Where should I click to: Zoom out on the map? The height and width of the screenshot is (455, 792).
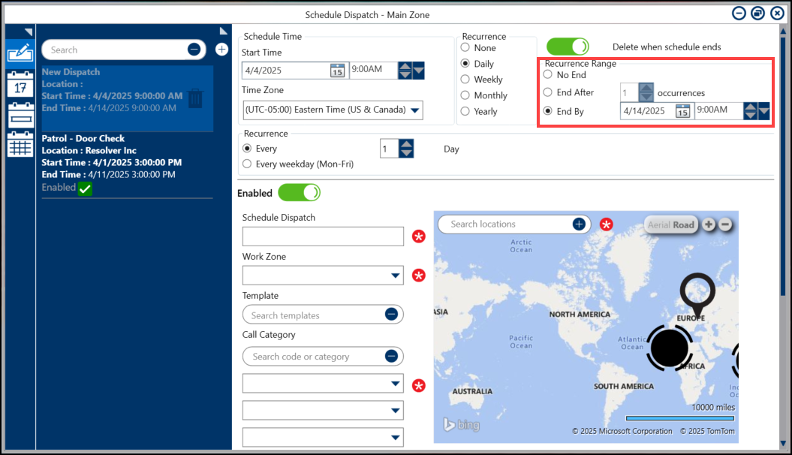(725, 224)
